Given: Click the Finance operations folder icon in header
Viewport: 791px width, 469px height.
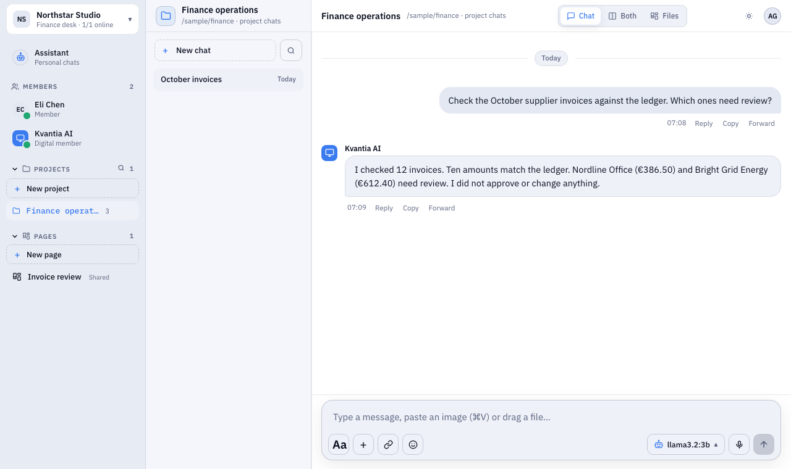Looking at the screenshot, I should tap(166, 16).
